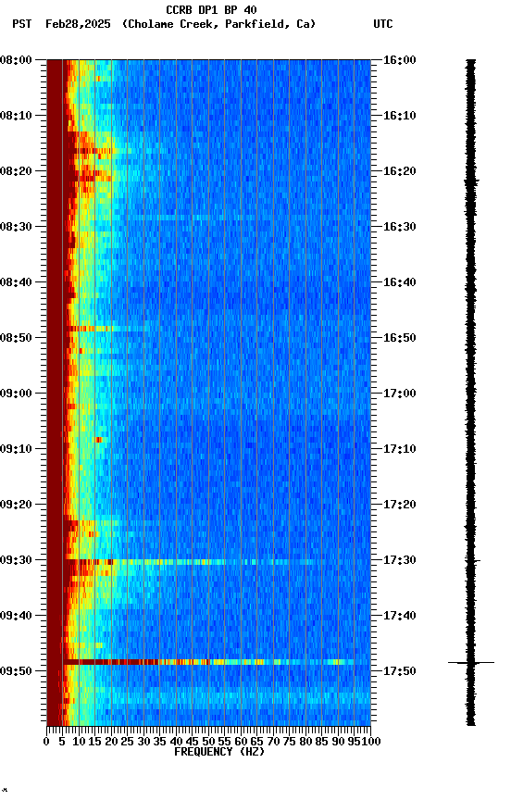This screenshot has width=511, height=800.
Task: Click the date 'Feb28,2025'
Action: point(78,24)
